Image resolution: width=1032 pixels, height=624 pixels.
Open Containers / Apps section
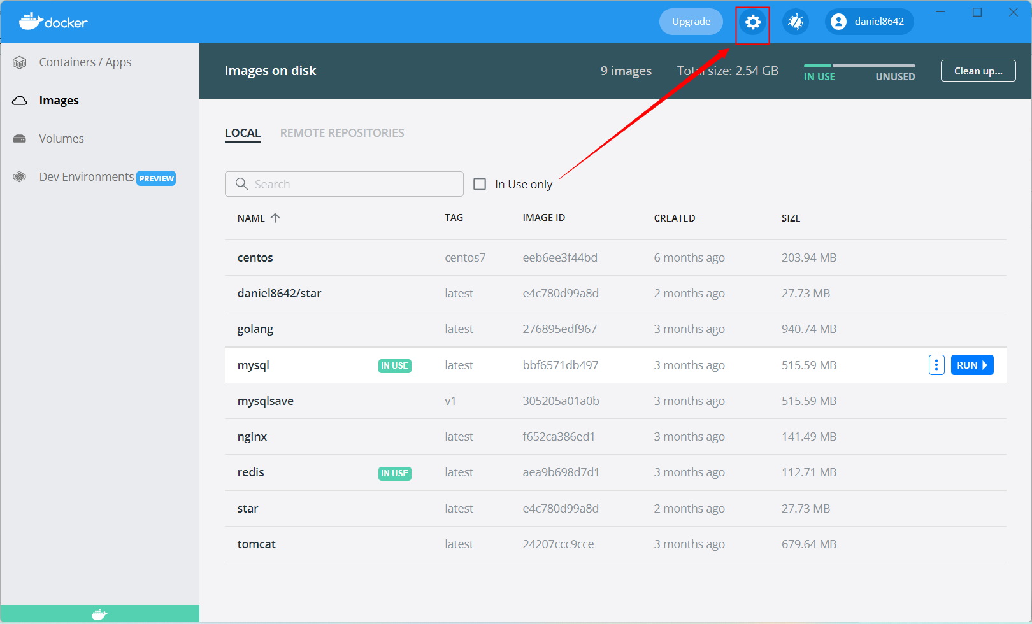85,62
